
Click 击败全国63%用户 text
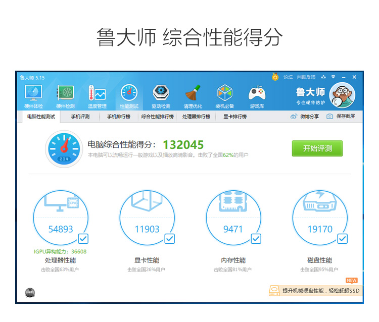click(60, 270)
